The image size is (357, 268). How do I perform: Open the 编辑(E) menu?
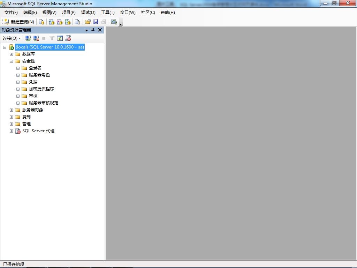point(30,13)
